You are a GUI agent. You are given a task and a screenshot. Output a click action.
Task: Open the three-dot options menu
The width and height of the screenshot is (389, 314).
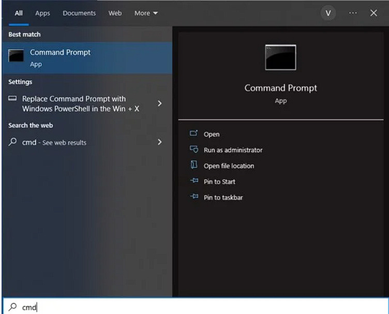point(353,13)
